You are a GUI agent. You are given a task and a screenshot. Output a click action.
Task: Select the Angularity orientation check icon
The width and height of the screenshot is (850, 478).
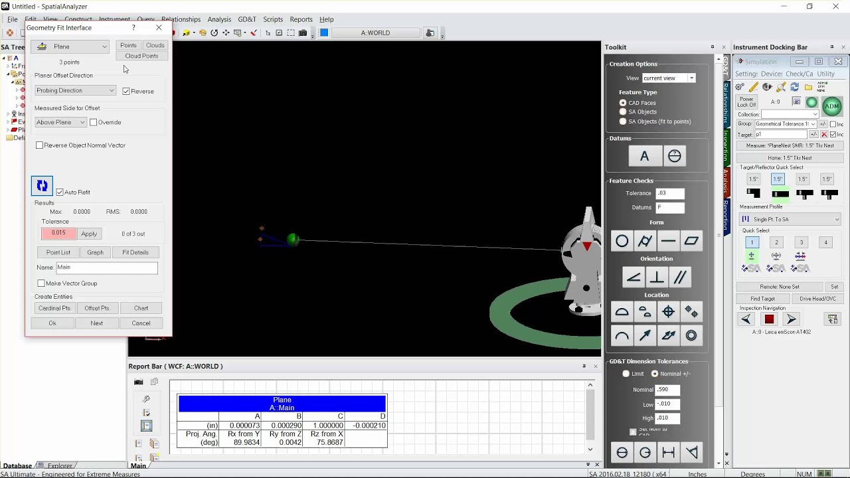point(634,277)
